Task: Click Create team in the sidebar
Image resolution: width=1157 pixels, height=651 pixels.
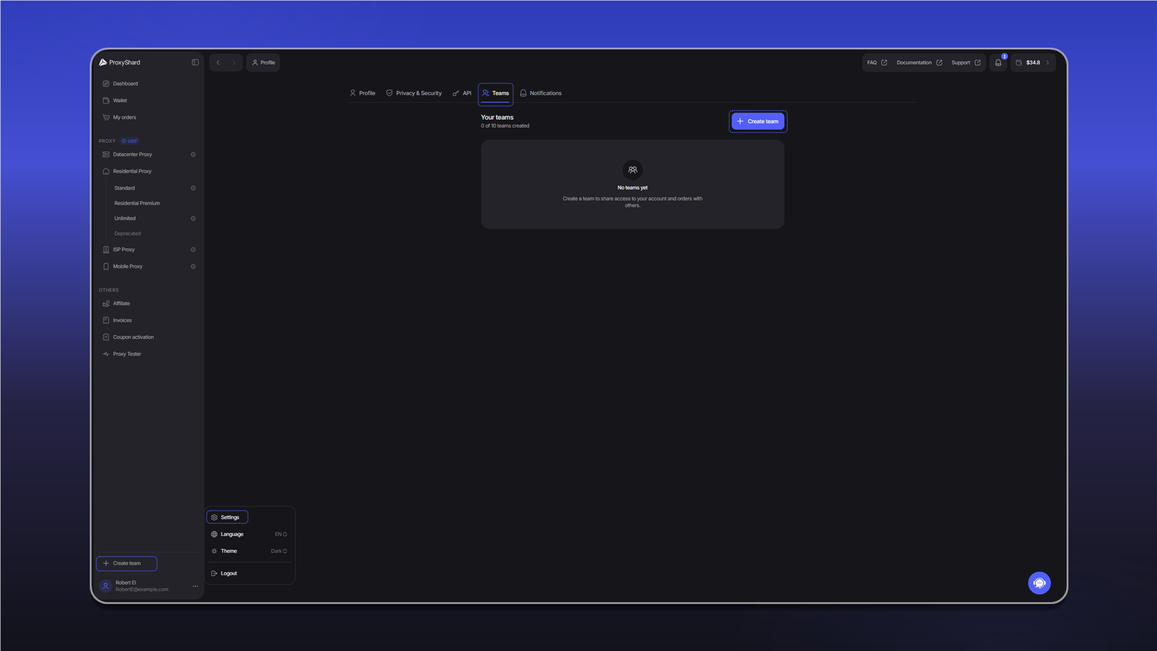Action: point(127,564)
